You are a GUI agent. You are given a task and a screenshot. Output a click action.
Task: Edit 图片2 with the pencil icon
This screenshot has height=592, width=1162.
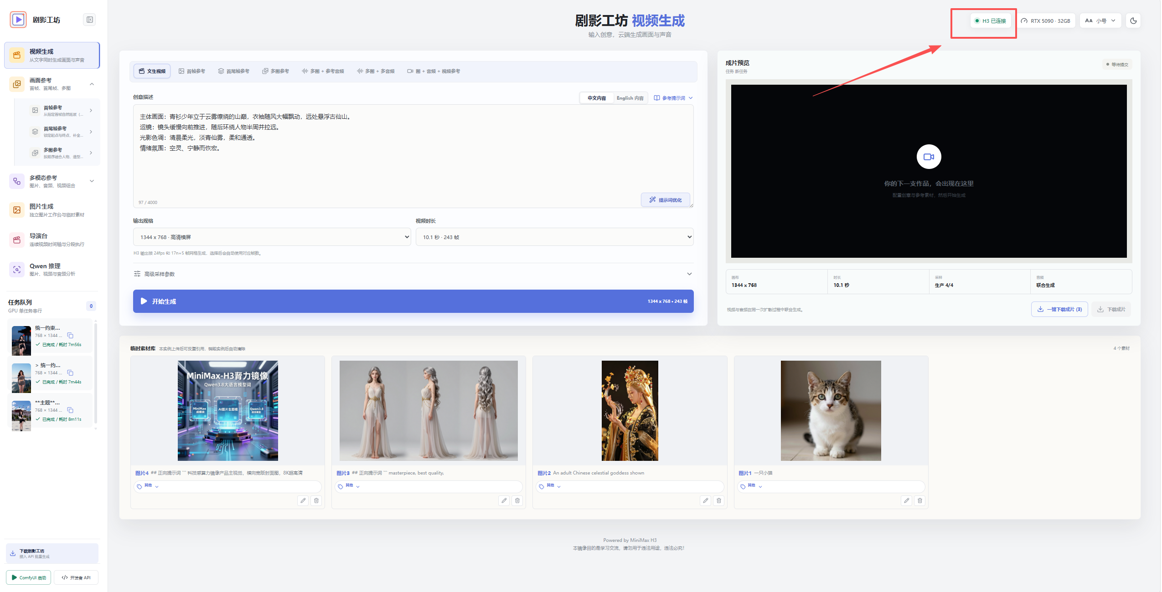click(705, 500)
